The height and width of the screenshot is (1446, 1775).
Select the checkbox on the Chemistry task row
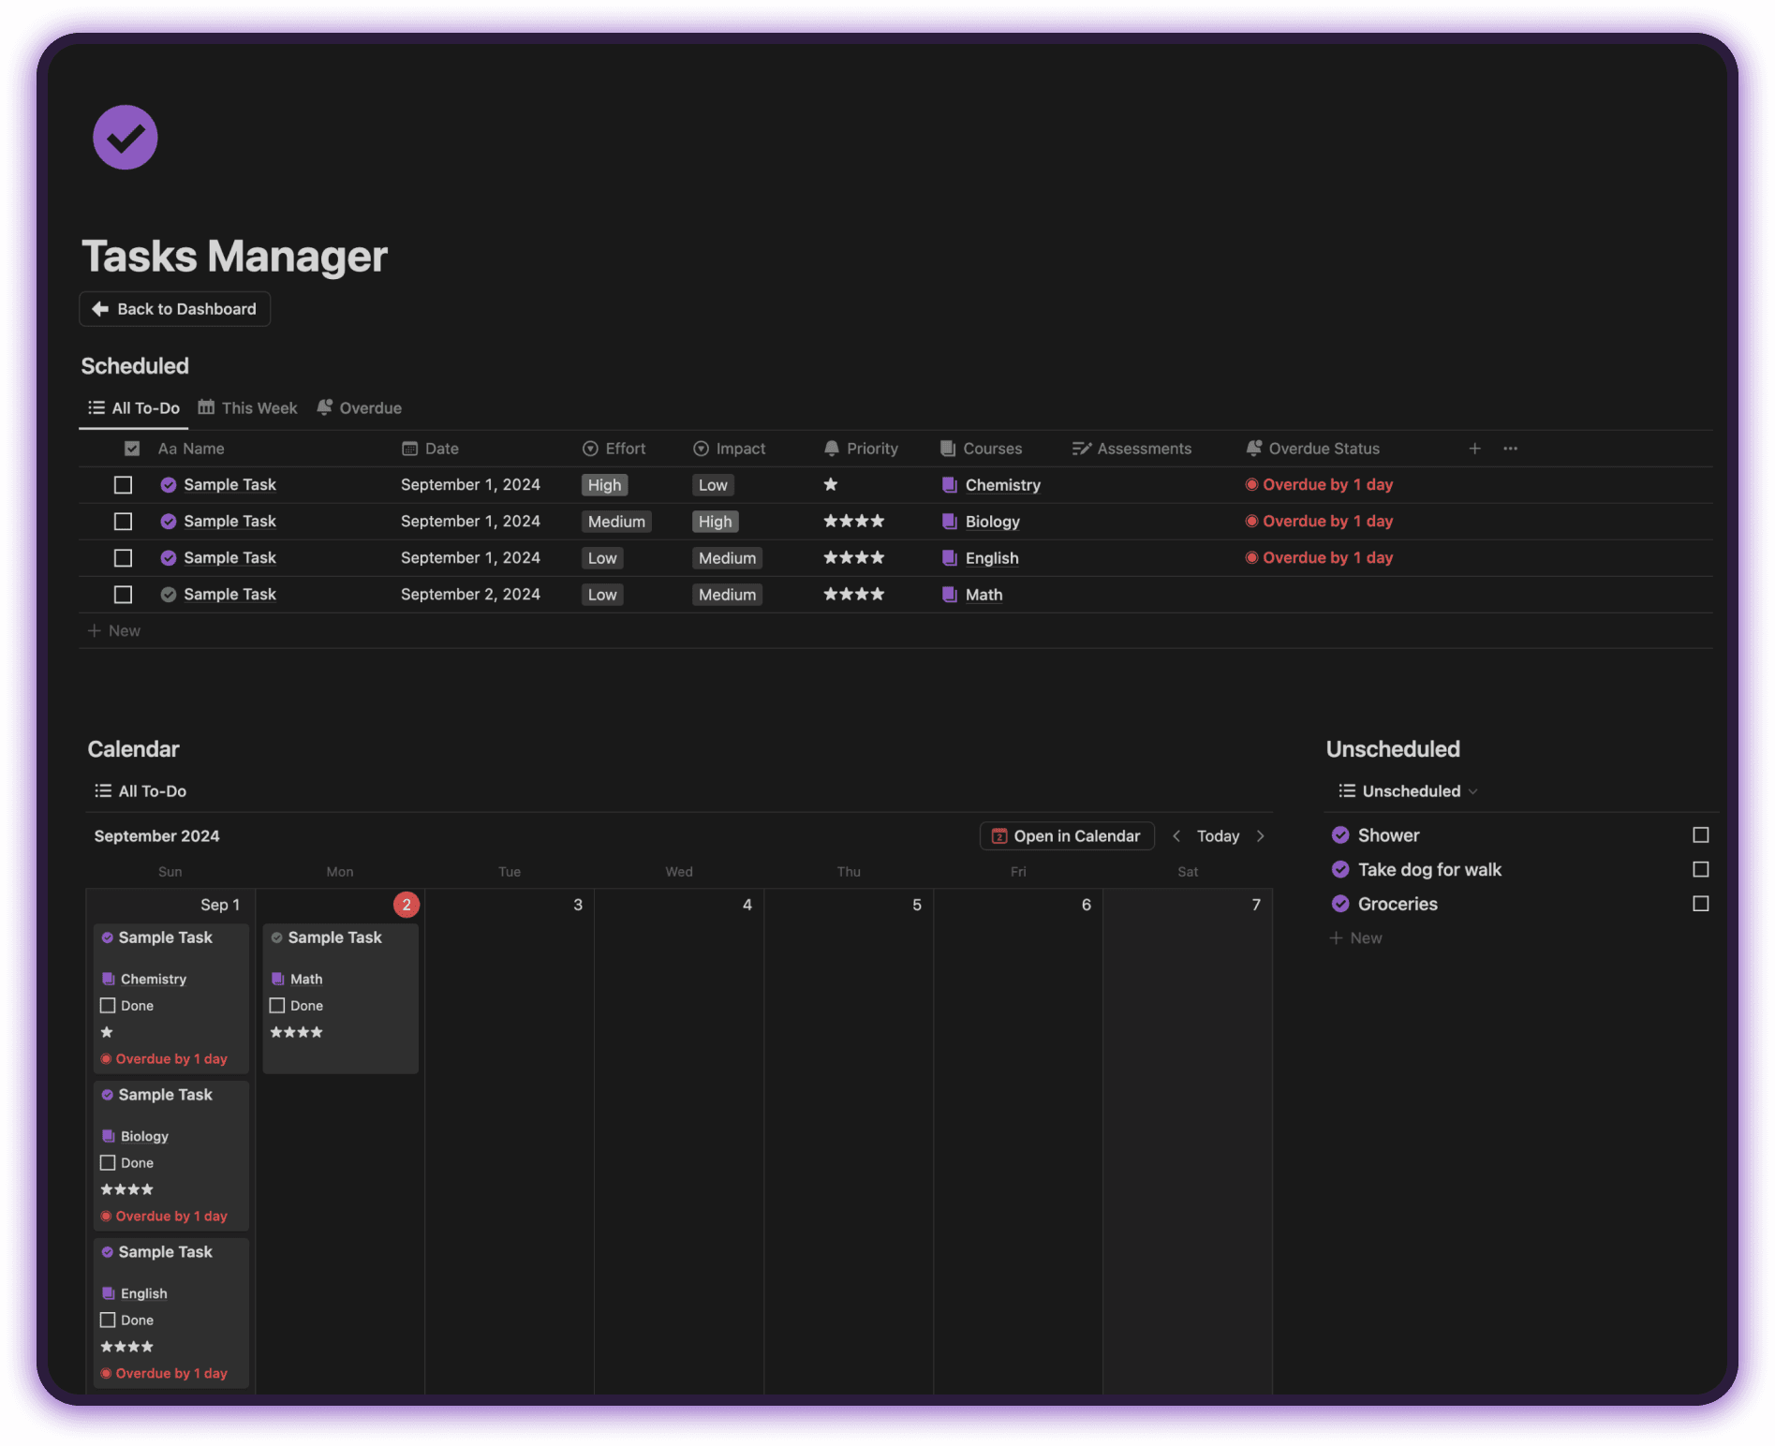coord(123,484)
